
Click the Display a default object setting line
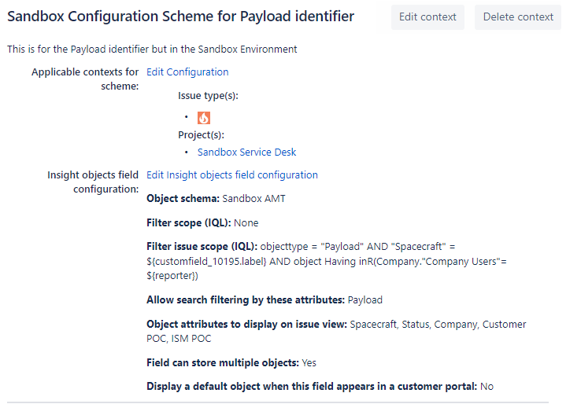coord(320,386)
